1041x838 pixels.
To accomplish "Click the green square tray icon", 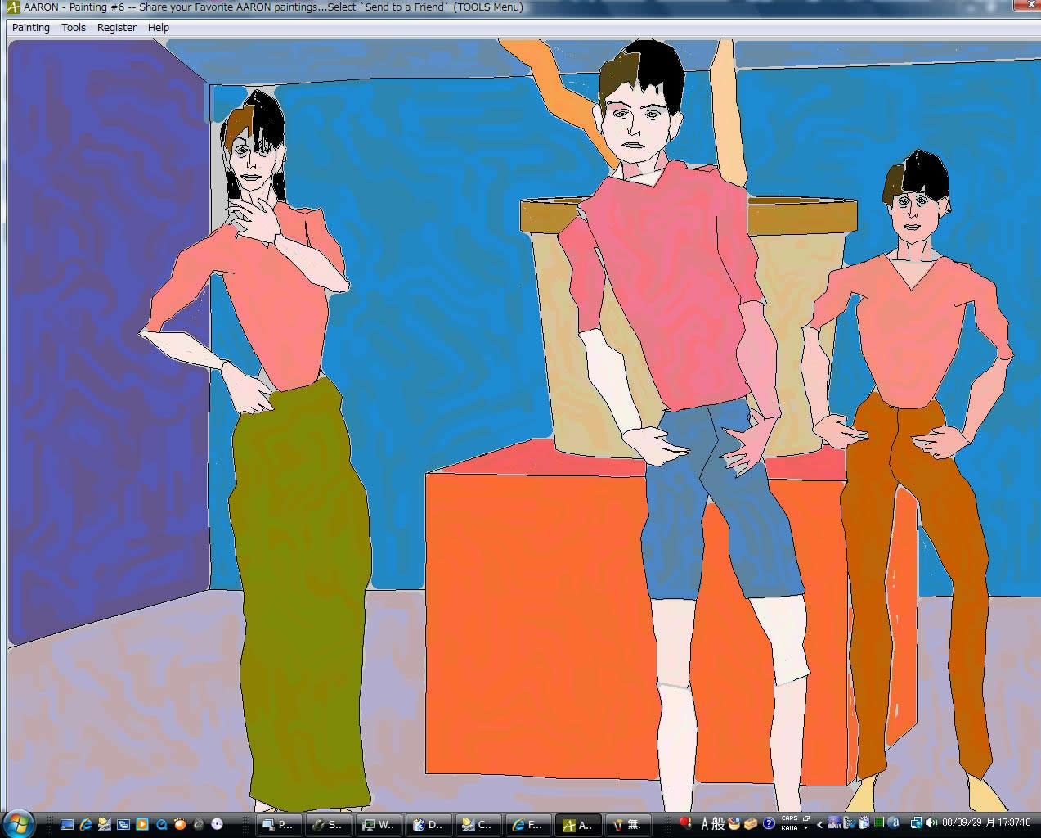I will coord(879,823).
